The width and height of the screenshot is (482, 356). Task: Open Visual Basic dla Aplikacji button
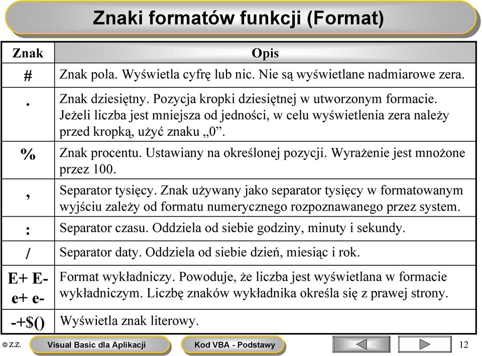click(x=99, y=344)
